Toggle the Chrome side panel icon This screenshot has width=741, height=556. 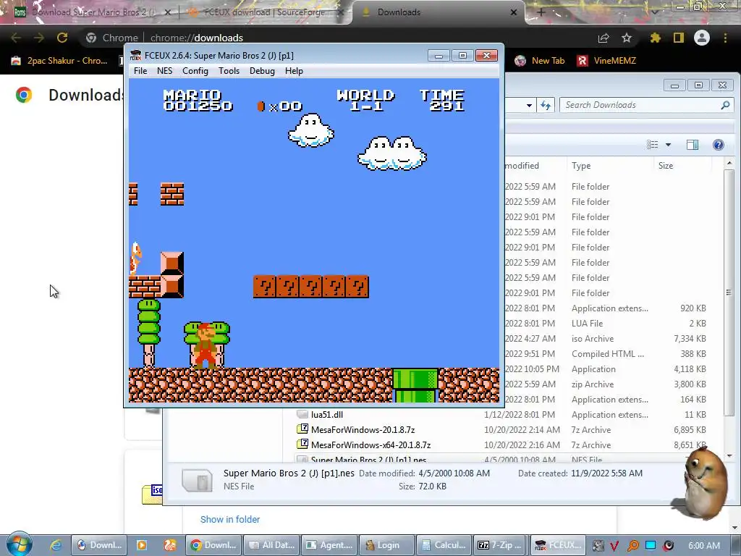679,38
